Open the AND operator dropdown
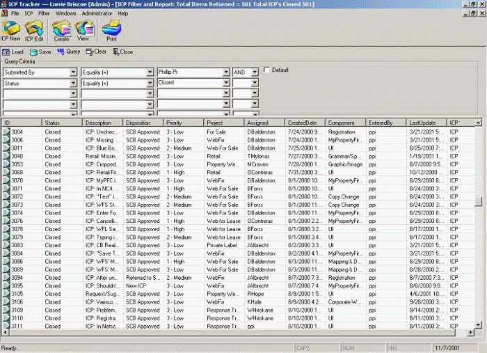The image size is (487, 353). pos(255,72)
